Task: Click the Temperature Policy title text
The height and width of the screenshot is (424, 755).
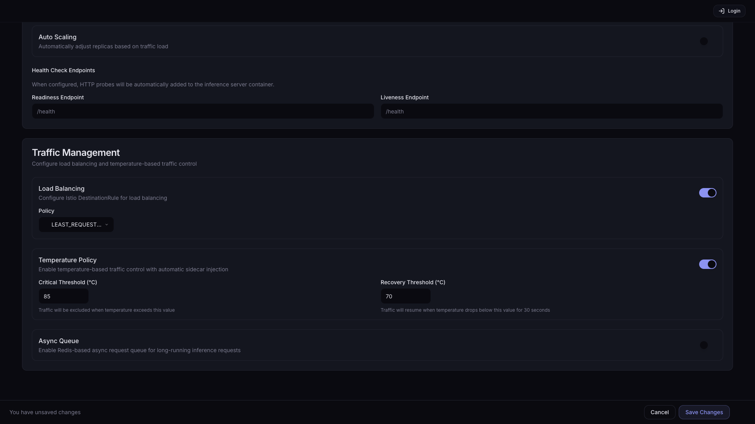Action: (x=67, y=260)
